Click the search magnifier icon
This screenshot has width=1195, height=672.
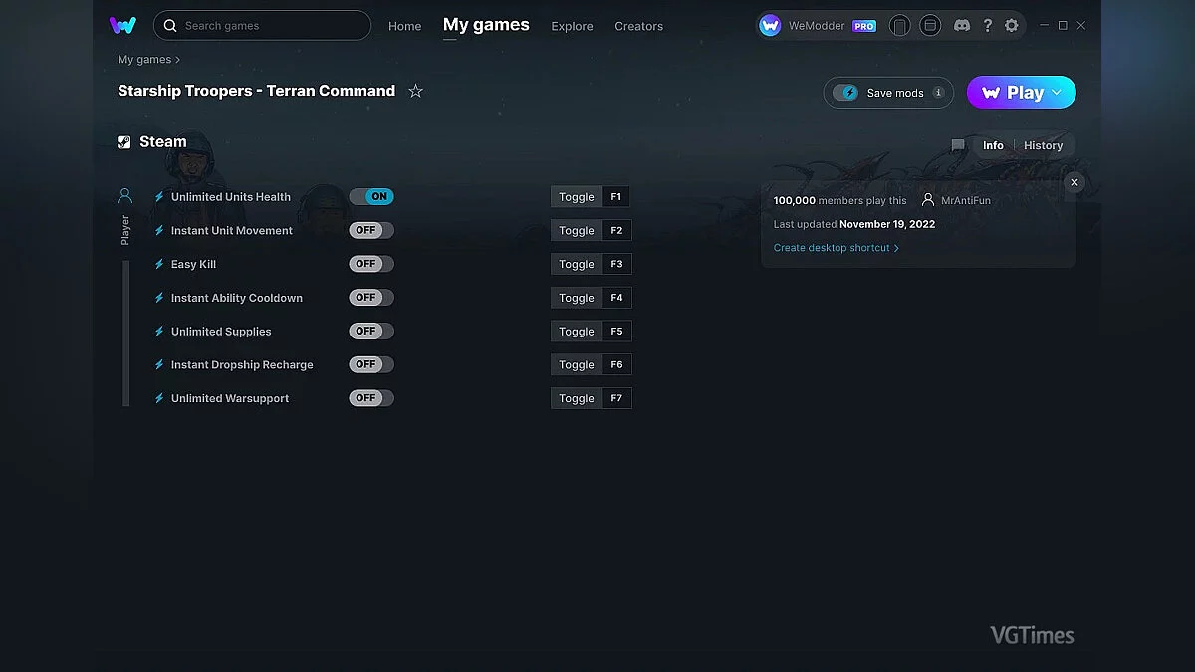170,26
